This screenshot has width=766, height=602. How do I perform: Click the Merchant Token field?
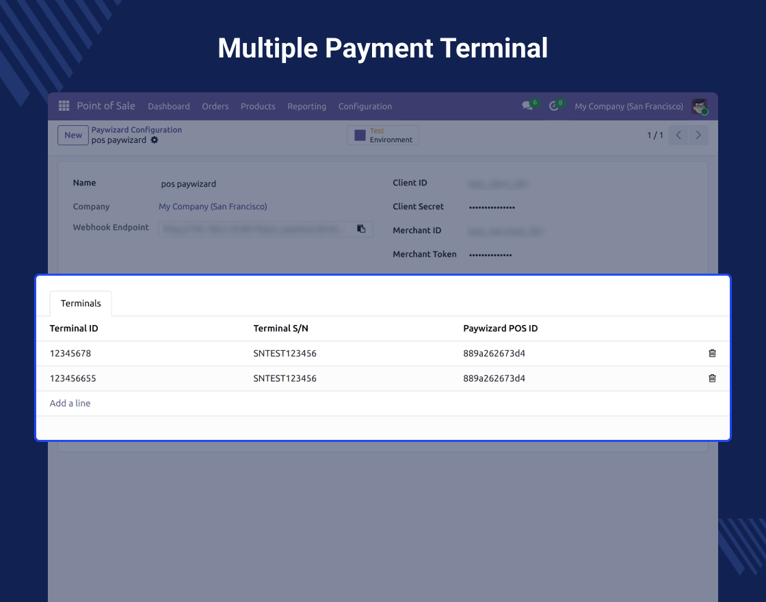tap(490, 254)
